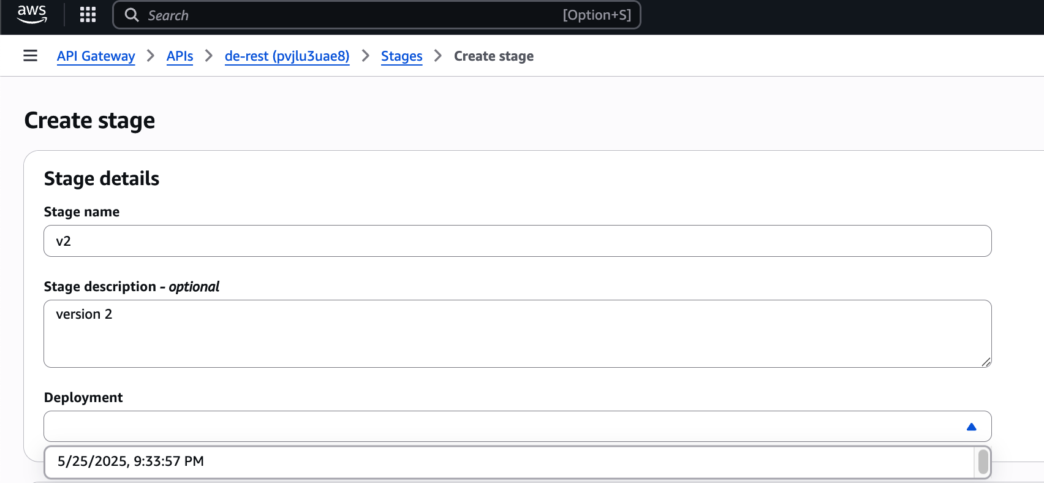This screenshot has height=483, width=1044.
Task: Open the APIs breadcrumb link
Action: 180,56
